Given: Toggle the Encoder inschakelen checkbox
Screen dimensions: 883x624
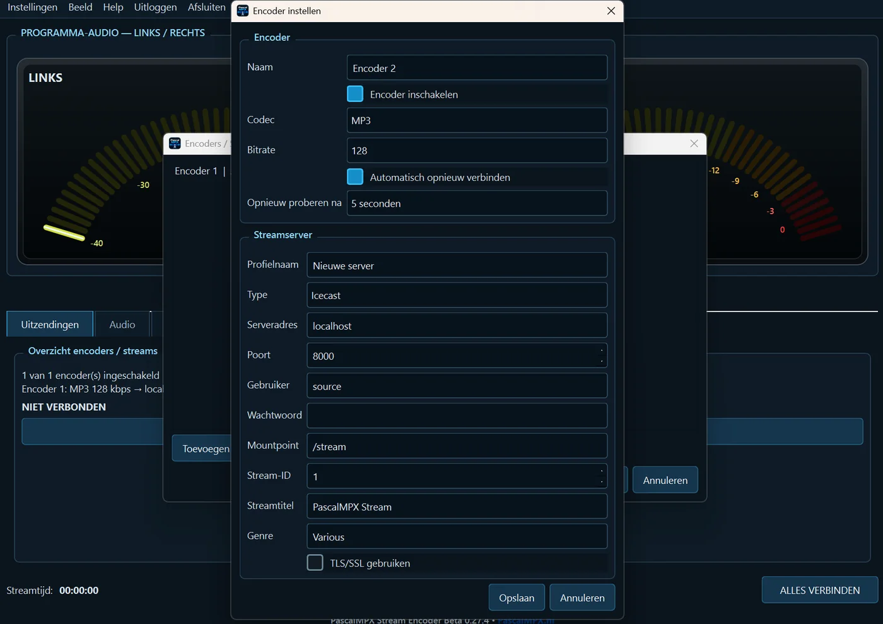Looking at the screenshot, I should click(355, 94).
